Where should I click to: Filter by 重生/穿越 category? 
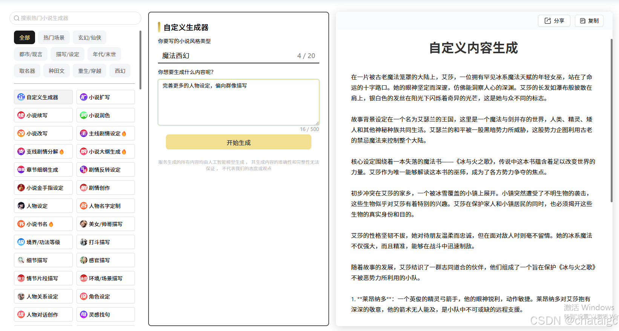click(x=90, y=71)
